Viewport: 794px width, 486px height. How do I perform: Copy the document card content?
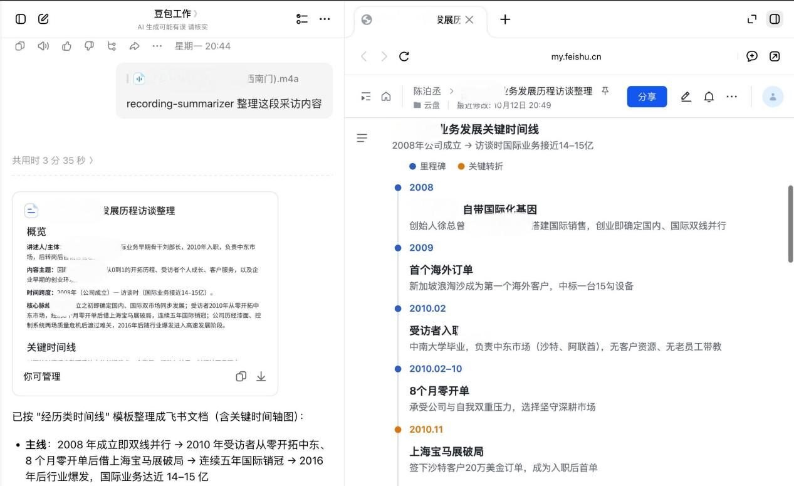tap(241, 376)
